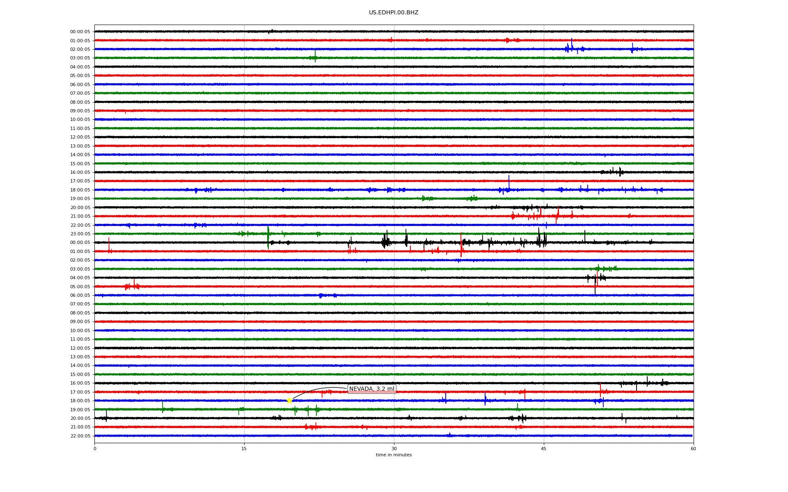The height and width of the screenshot is (492, 788).
Task: Click the second 18:00:05 label near the star
Action: (80, 401)
